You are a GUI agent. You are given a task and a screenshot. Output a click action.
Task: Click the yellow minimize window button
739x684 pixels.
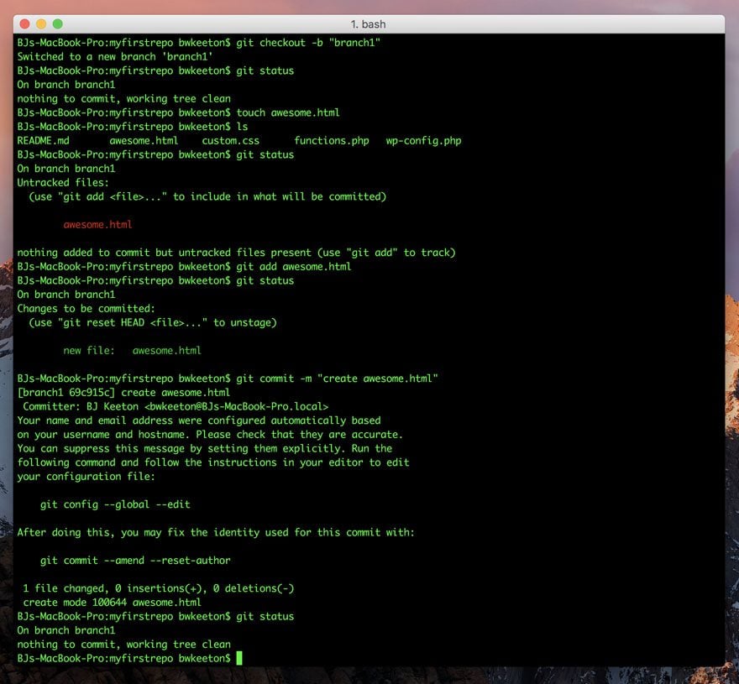[x=41, y=24]
